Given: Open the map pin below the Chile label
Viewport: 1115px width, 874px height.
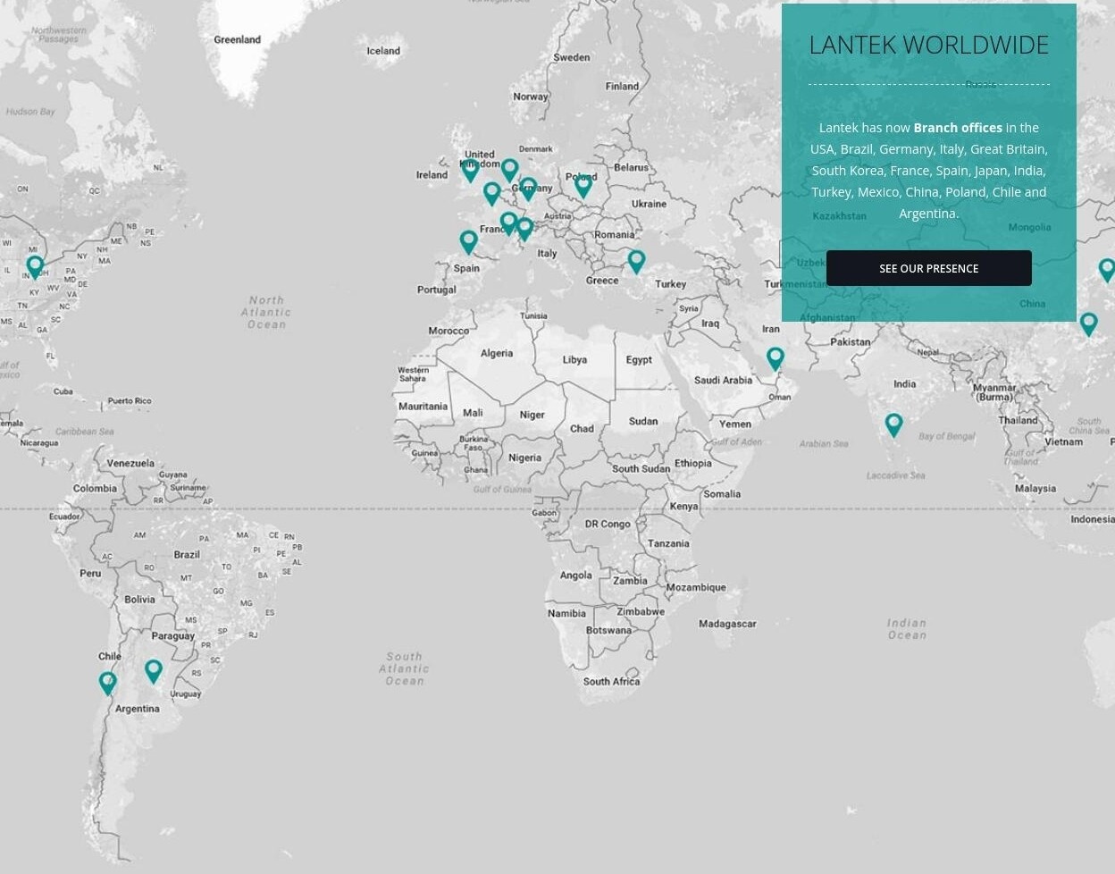Looking at the screenshot, I should (x=107, y=684).
